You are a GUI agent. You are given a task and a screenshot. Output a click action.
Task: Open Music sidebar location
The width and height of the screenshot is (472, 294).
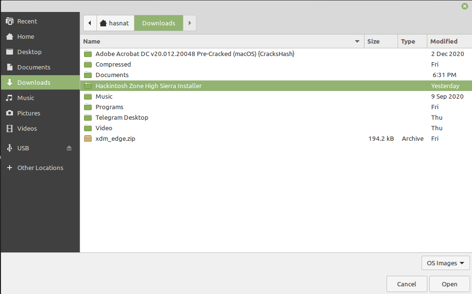[x=40, y=98]
